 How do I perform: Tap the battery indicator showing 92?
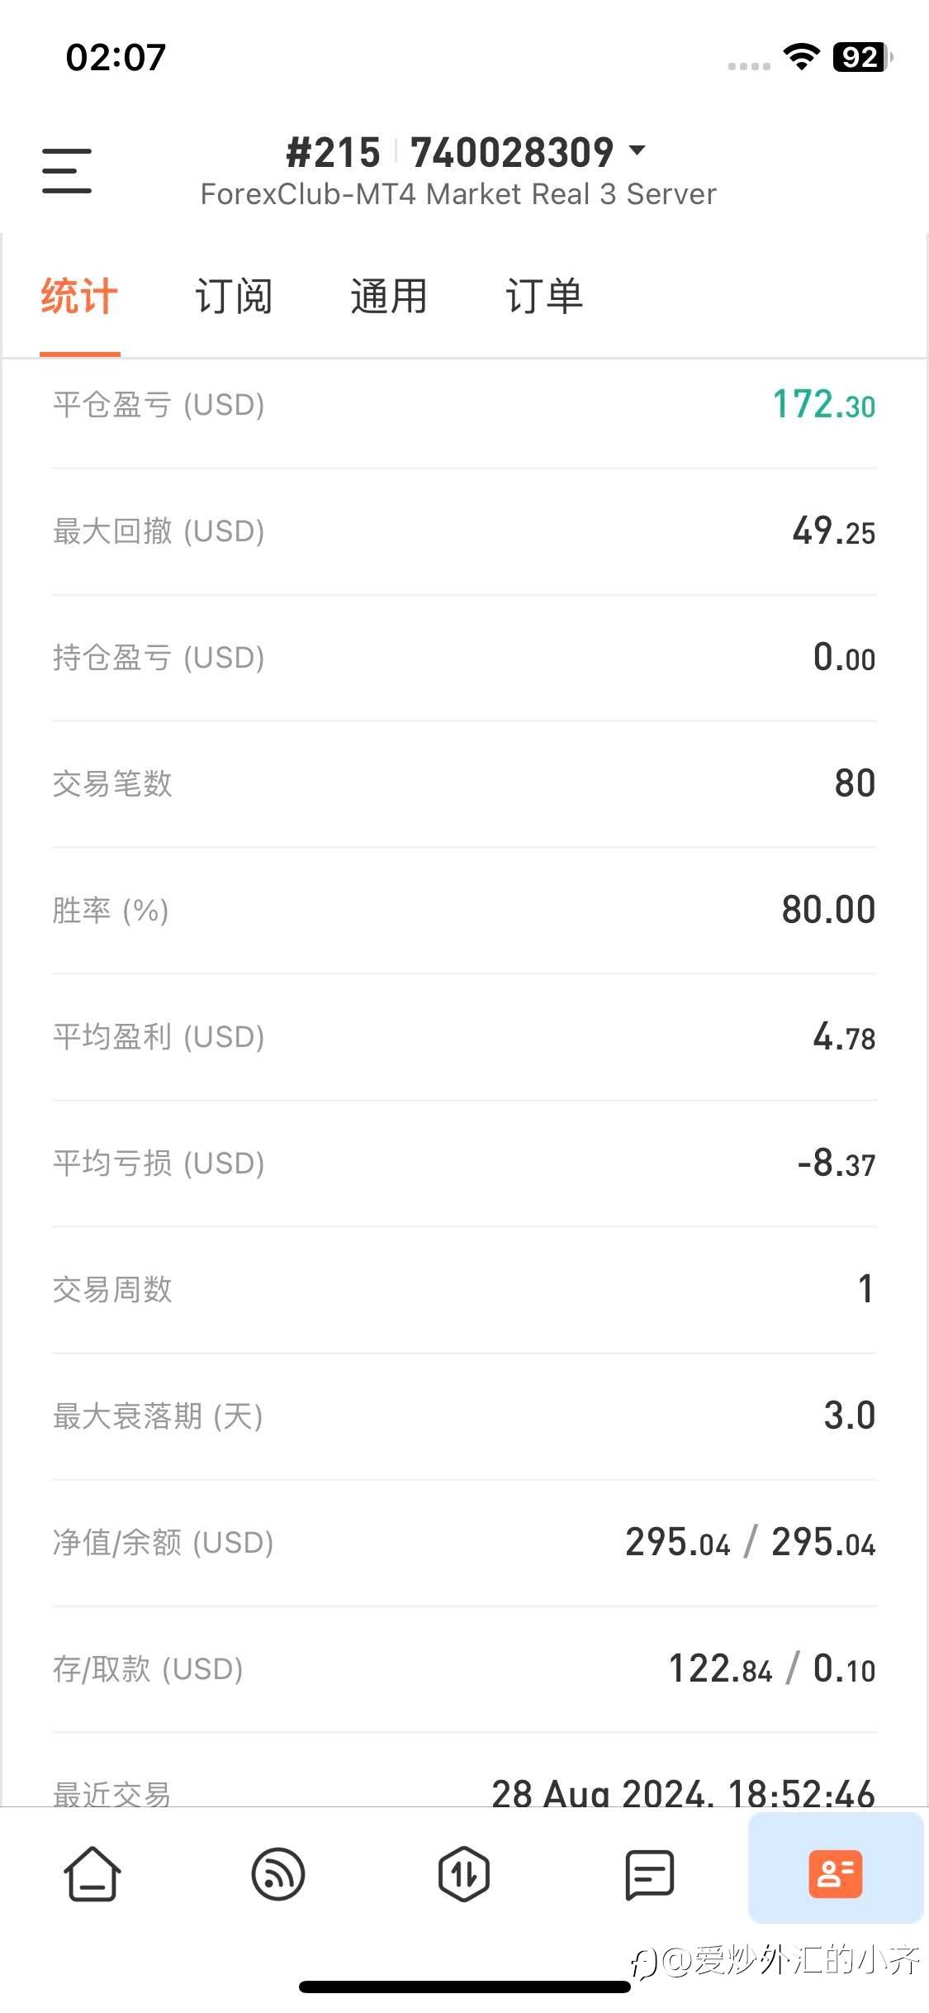coord(861,57)
